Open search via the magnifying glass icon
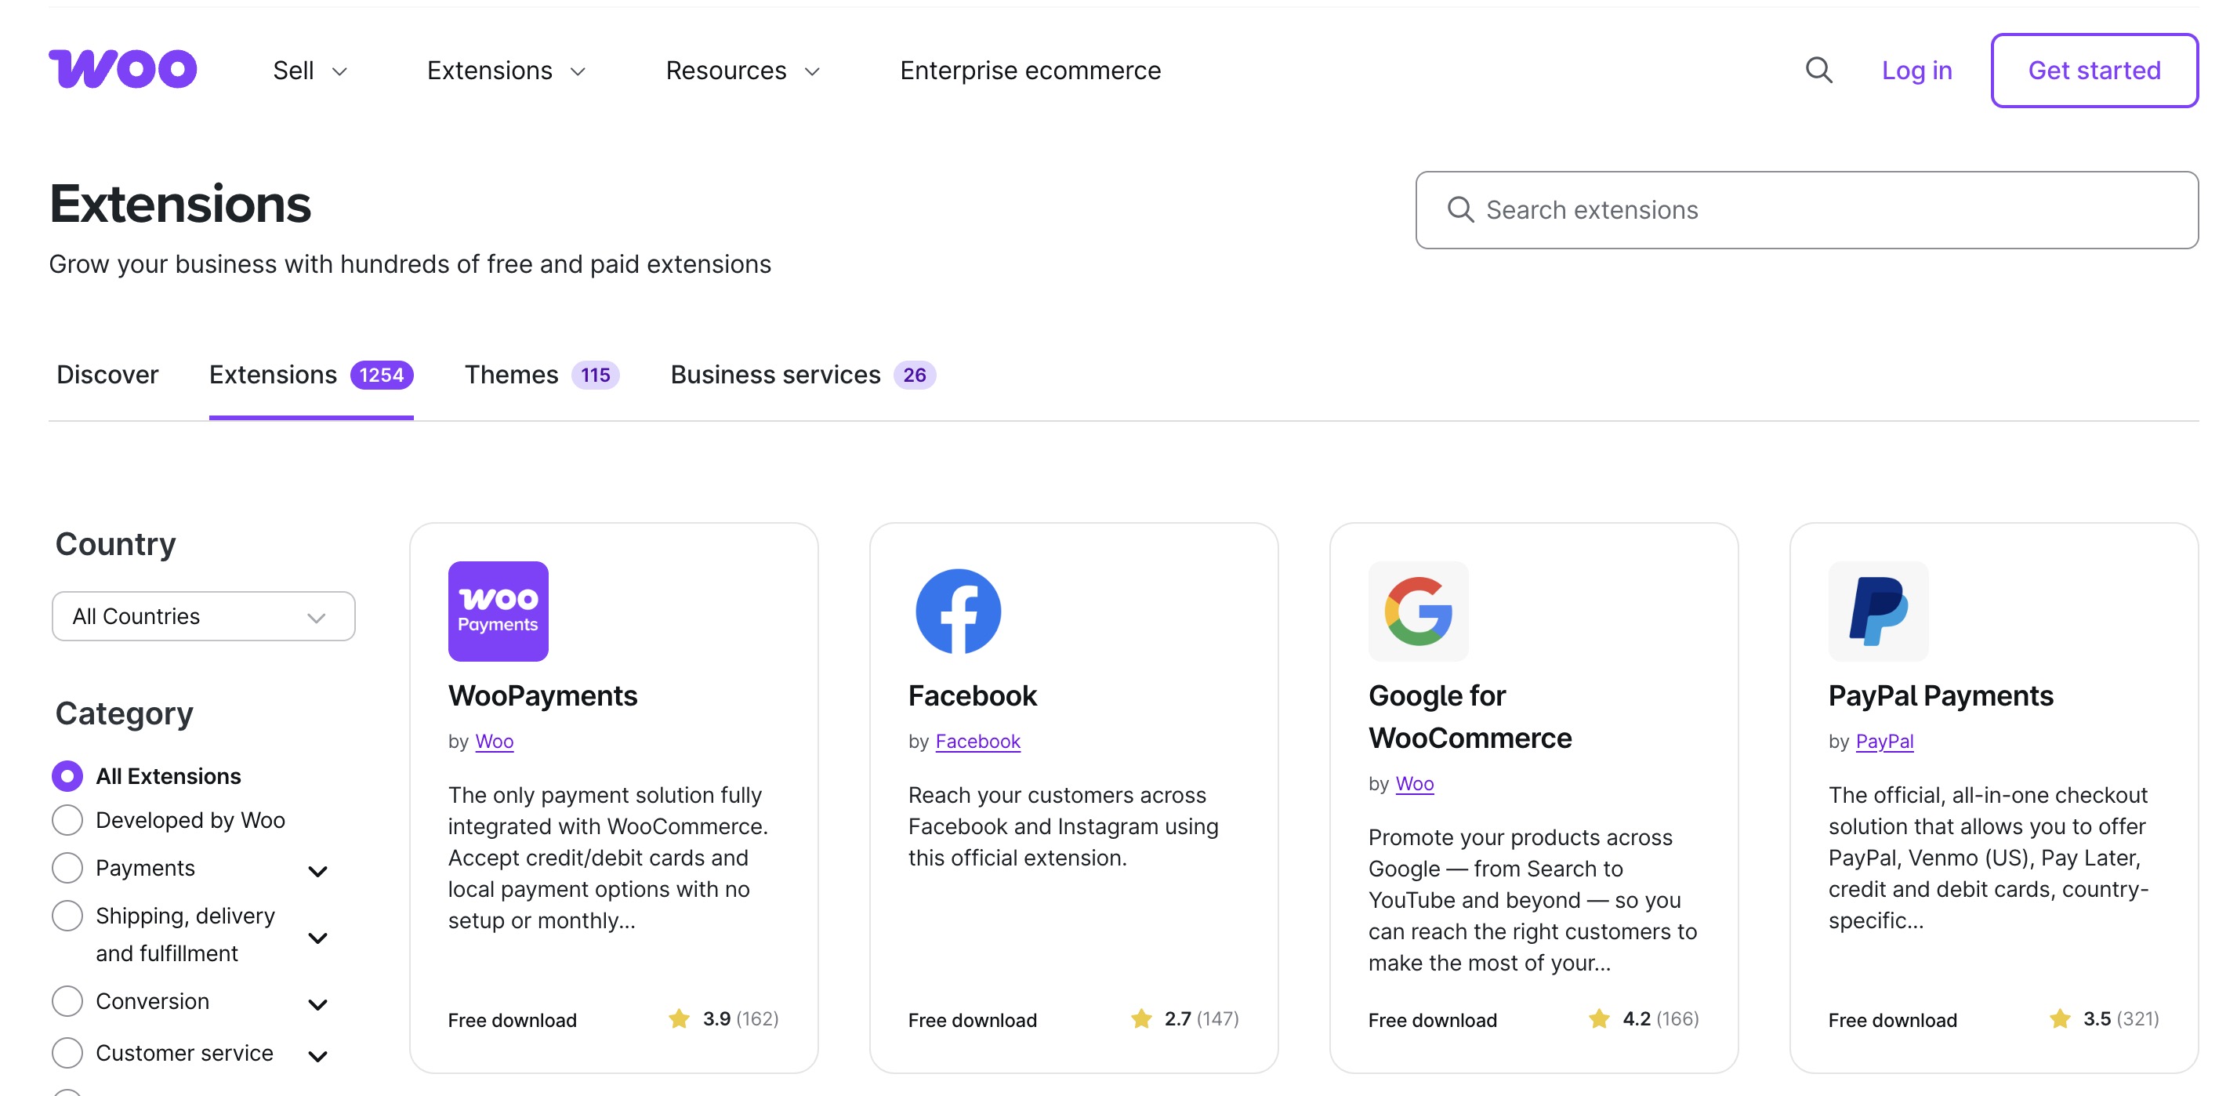The height and width of the screenshot is (1096, 2237). pyautogui.click(x=1818, y=70)
